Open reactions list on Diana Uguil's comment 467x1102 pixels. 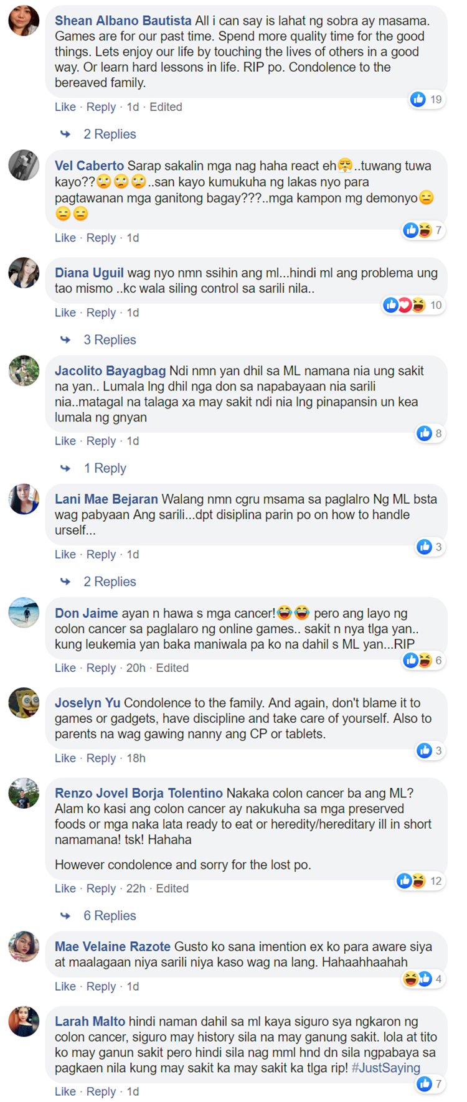coord(413,305)
